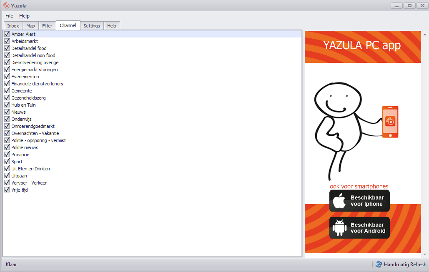The width and height of the screenshot is (429, 272).
Task: Toggle the Vrije tijd checkbox
Action: (x=7, y=190)
